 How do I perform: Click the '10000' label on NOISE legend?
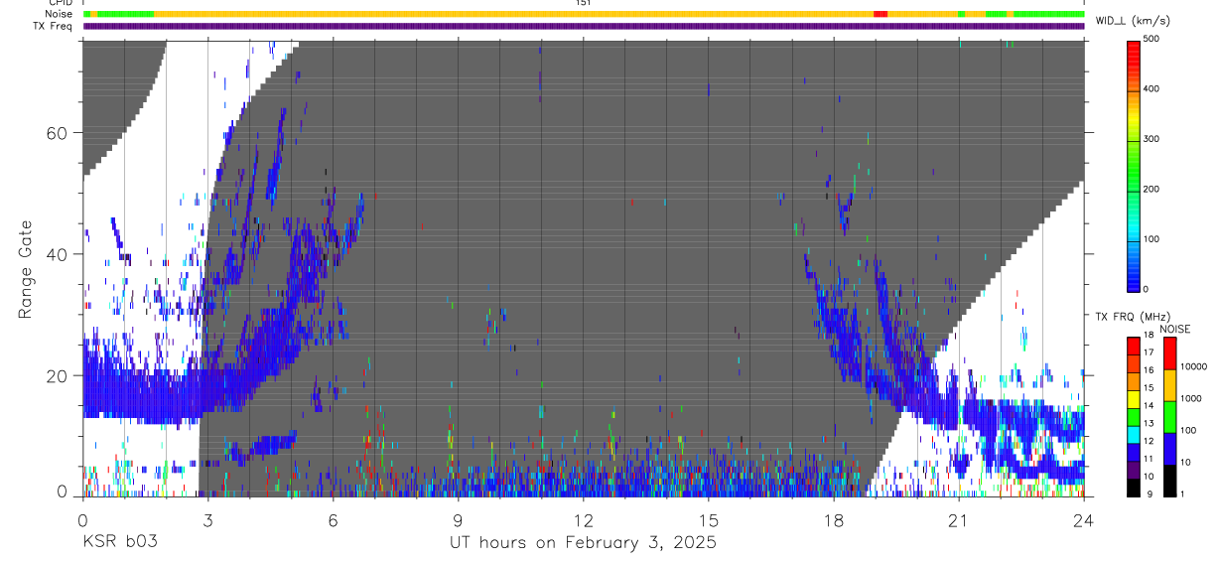[x=1194, y=366]
